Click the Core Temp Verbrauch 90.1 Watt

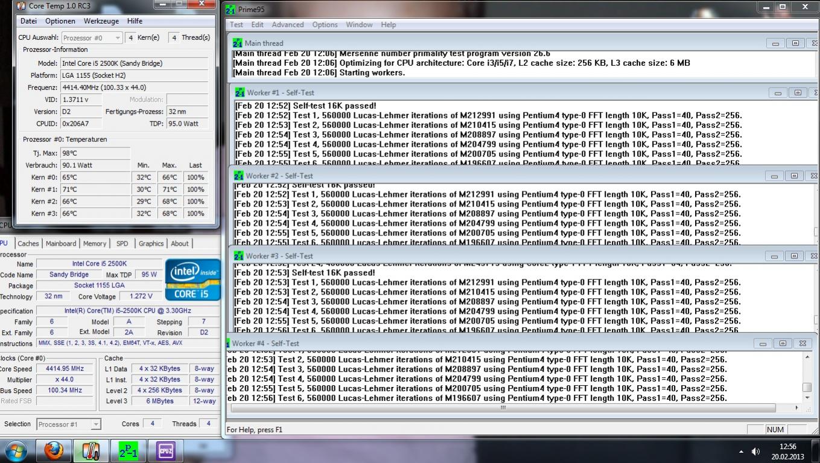[x=95, y=165]
